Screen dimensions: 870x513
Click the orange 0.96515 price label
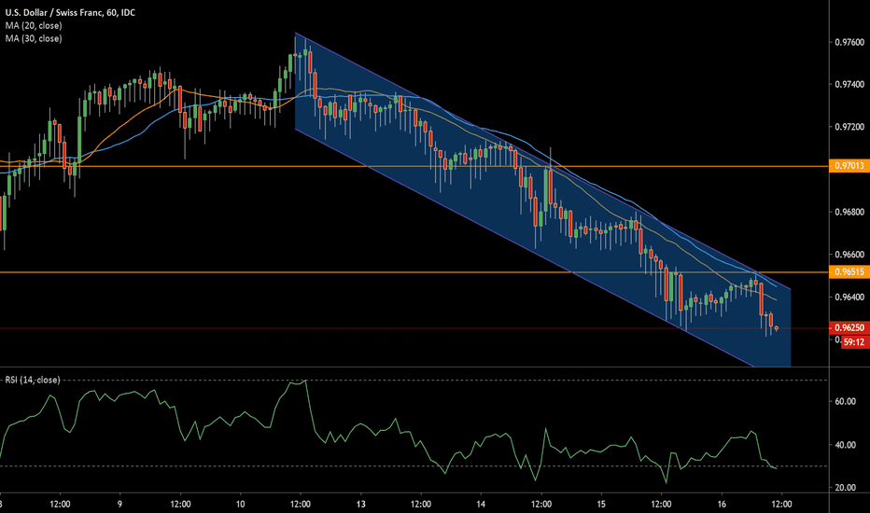coord(849,271)
